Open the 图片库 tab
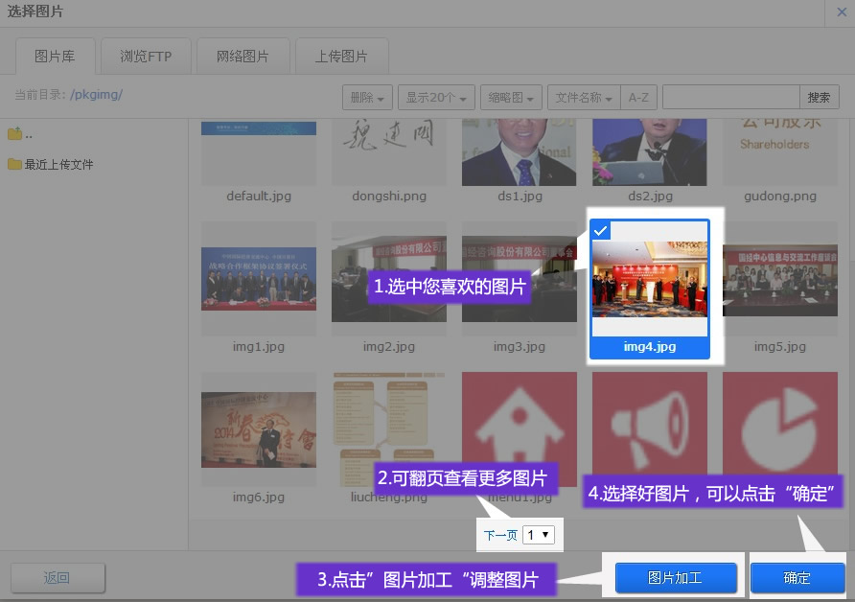 55,57
